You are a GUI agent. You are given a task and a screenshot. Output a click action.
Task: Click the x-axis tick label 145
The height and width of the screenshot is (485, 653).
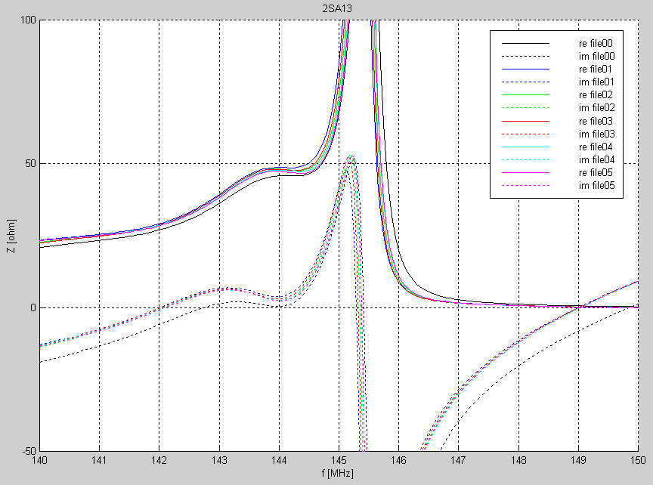(339, 460)
